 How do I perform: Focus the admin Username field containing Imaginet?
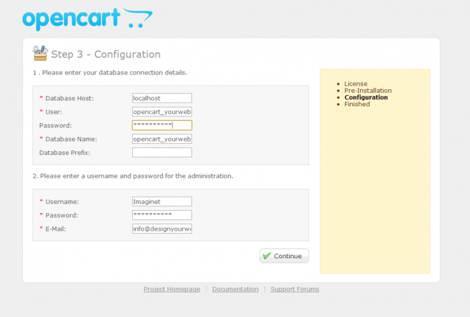click(x=162, y=201)
